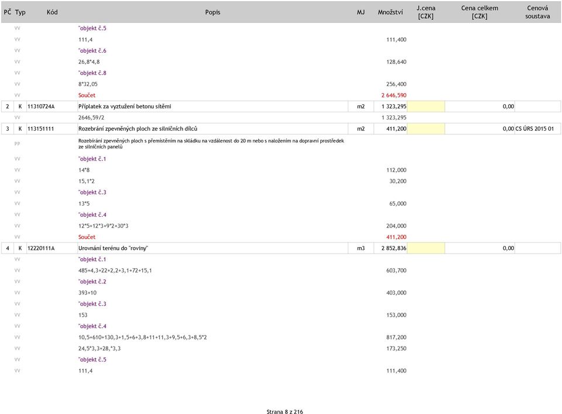
Task: Click the formula 14*8
Action: 84,170
